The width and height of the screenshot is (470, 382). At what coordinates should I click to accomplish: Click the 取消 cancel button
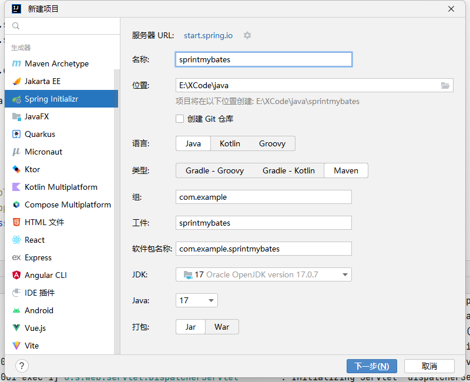[x=429, y=366]
